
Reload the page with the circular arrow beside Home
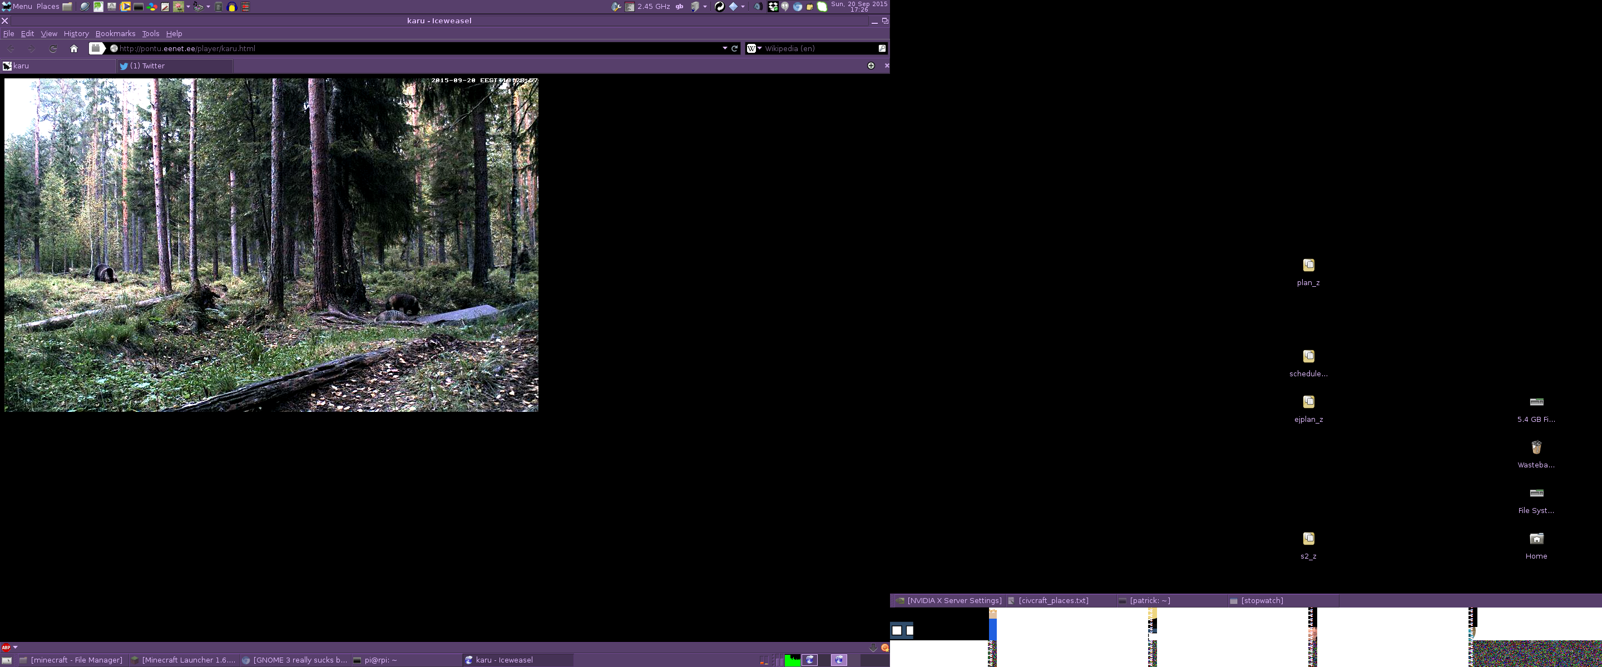tap(53, 48)
